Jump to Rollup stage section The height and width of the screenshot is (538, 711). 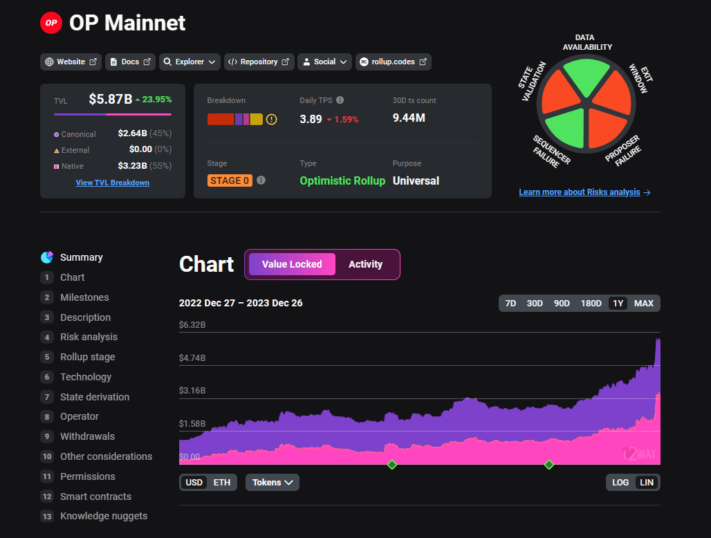tap(88, 357)
